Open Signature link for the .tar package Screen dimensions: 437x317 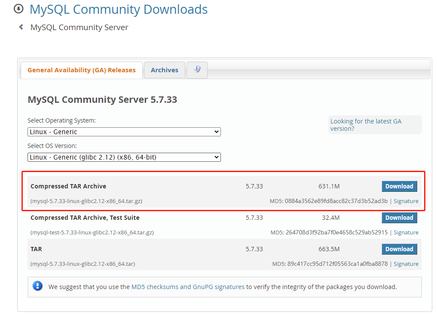tap(406, 264)
